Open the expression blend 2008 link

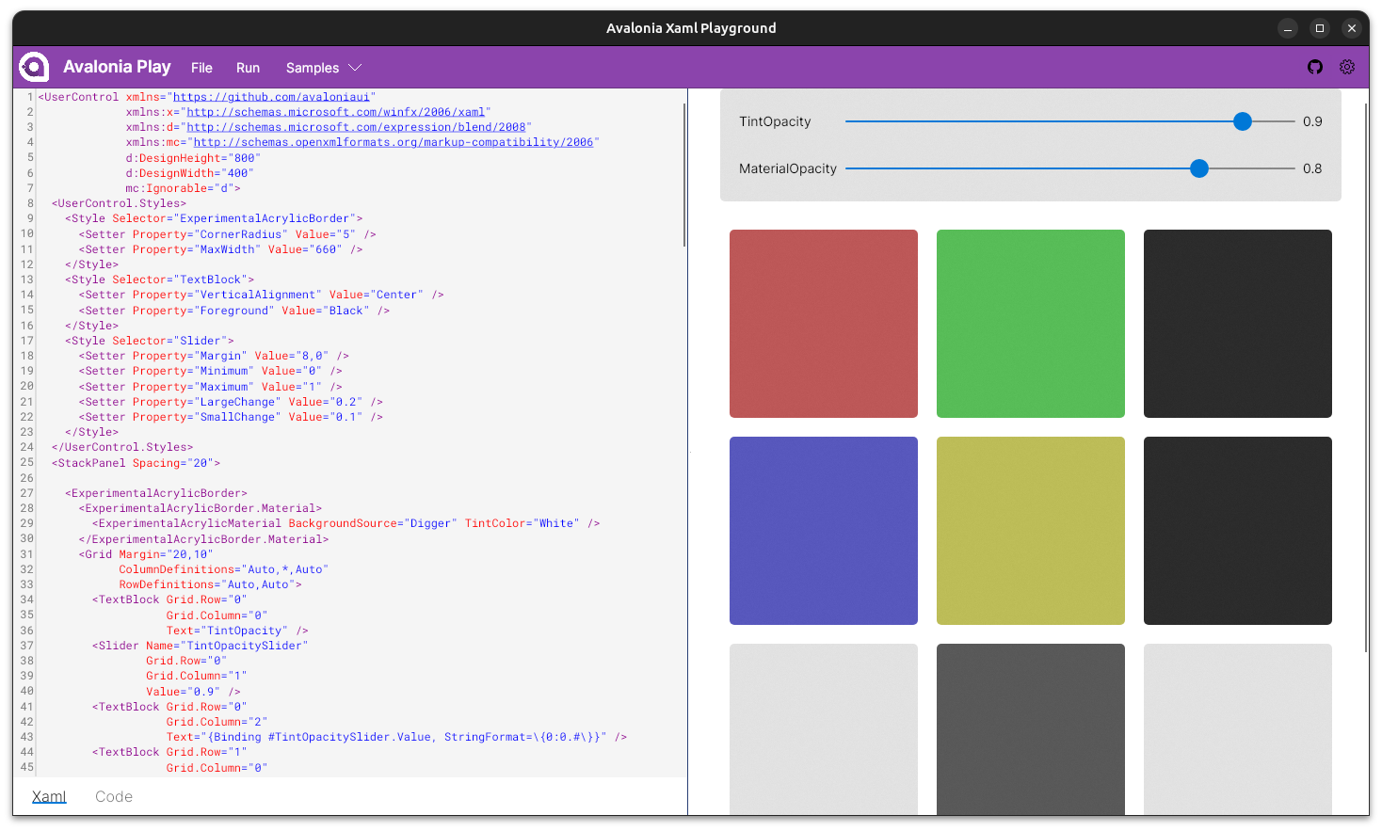(x=356, y=127)
